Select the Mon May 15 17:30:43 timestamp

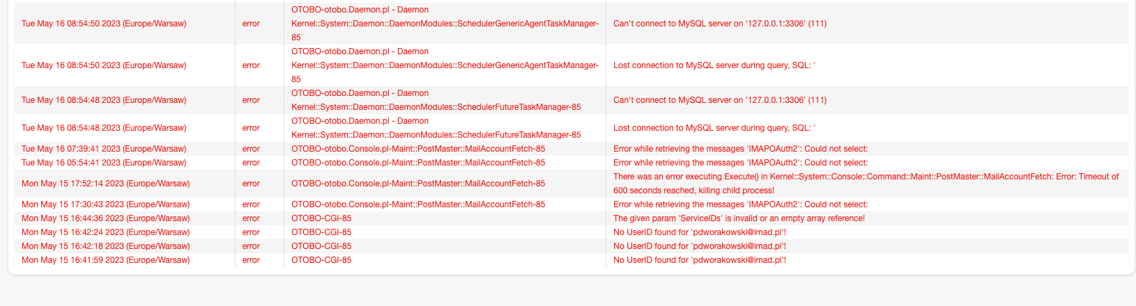coord(105,204)
